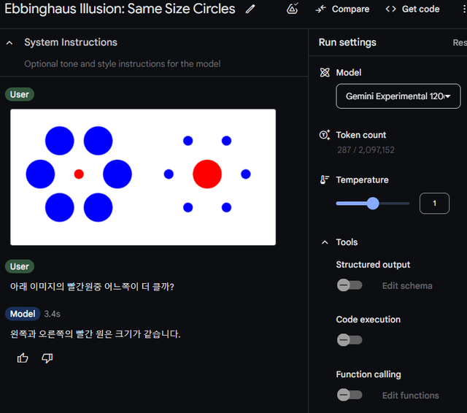Click the save to Drive icon
This screenshot has height=413, width=467.
(292, 9)
